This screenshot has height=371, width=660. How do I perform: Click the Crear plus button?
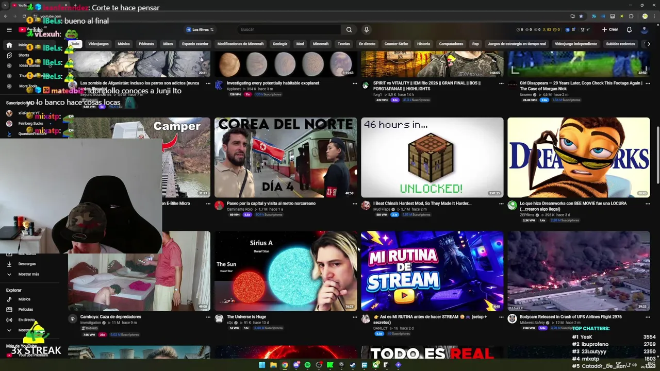[610, 29]
